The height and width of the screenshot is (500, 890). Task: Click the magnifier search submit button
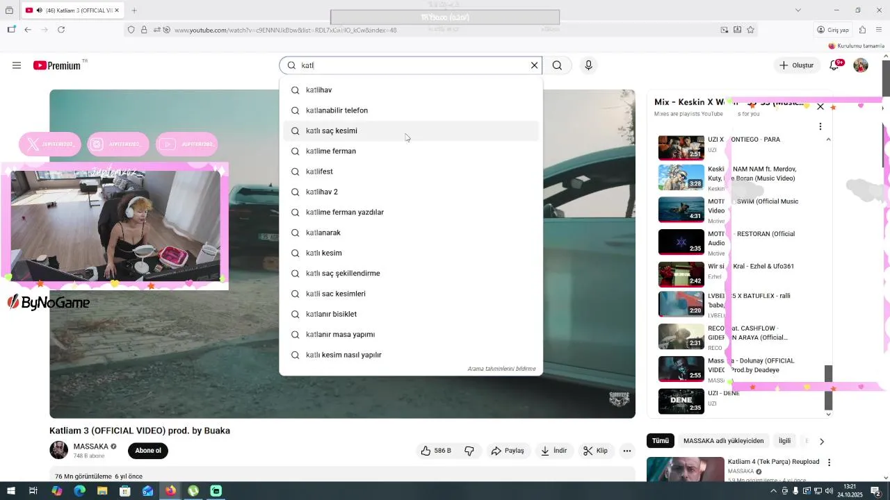click(x=557, y=65)
